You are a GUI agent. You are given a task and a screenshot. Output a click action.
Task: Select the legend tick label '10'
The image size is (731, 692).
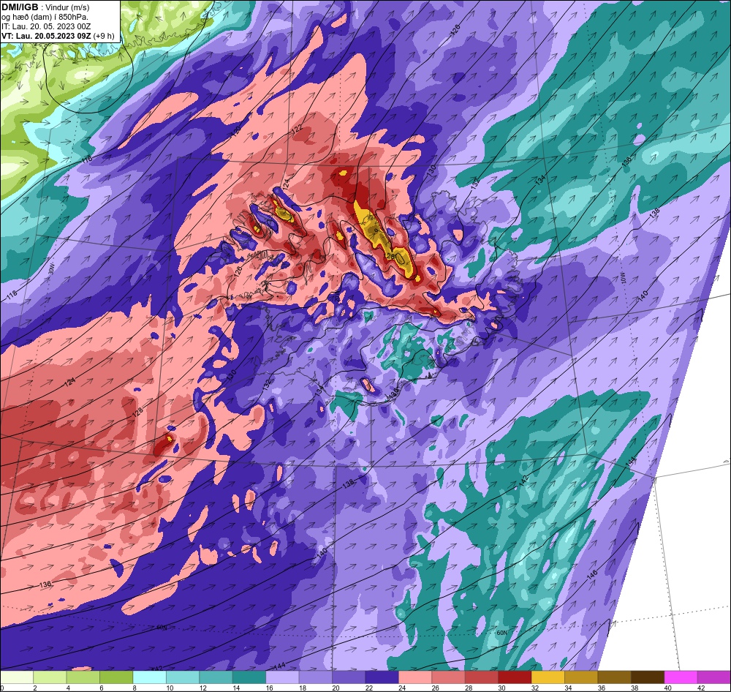(x=170, y=688)
